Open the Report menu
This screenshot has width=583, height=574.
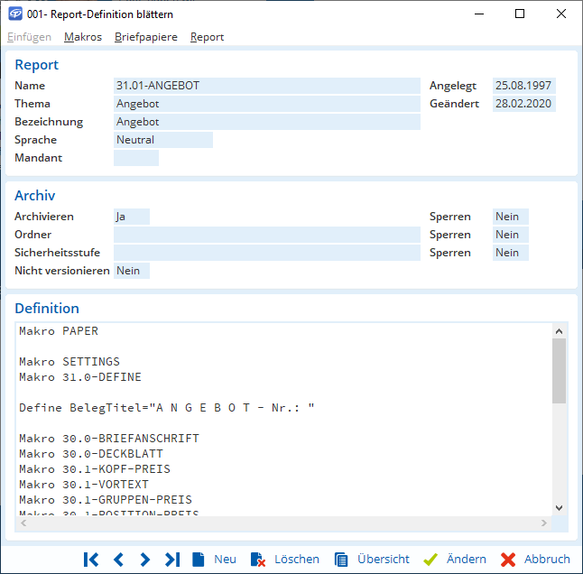207,37
